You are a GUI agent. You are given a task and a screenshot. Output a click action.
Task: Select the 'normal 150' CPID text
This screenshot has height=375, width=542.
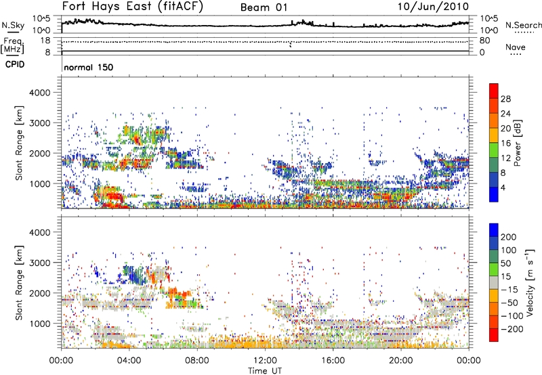click(x=89, y=67)
